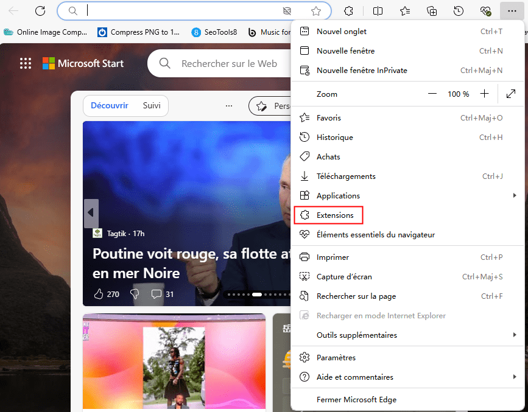Open Music for bookmark
The image size is (528, 412).
tap(269, 32)
